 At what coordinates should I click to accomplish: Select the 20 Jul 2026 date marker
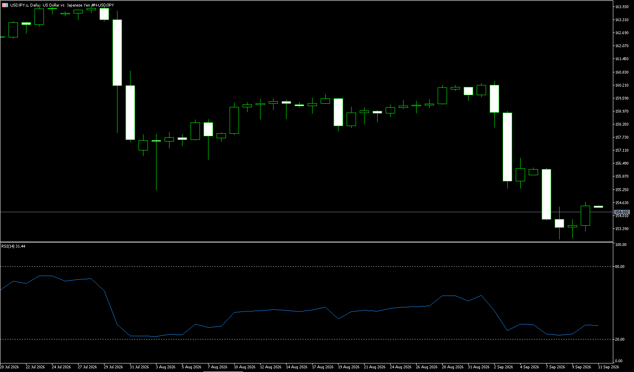9,367
